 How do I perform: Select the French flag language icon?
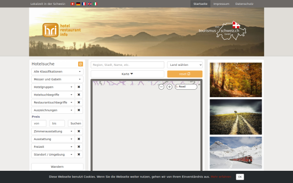[84, 4]
